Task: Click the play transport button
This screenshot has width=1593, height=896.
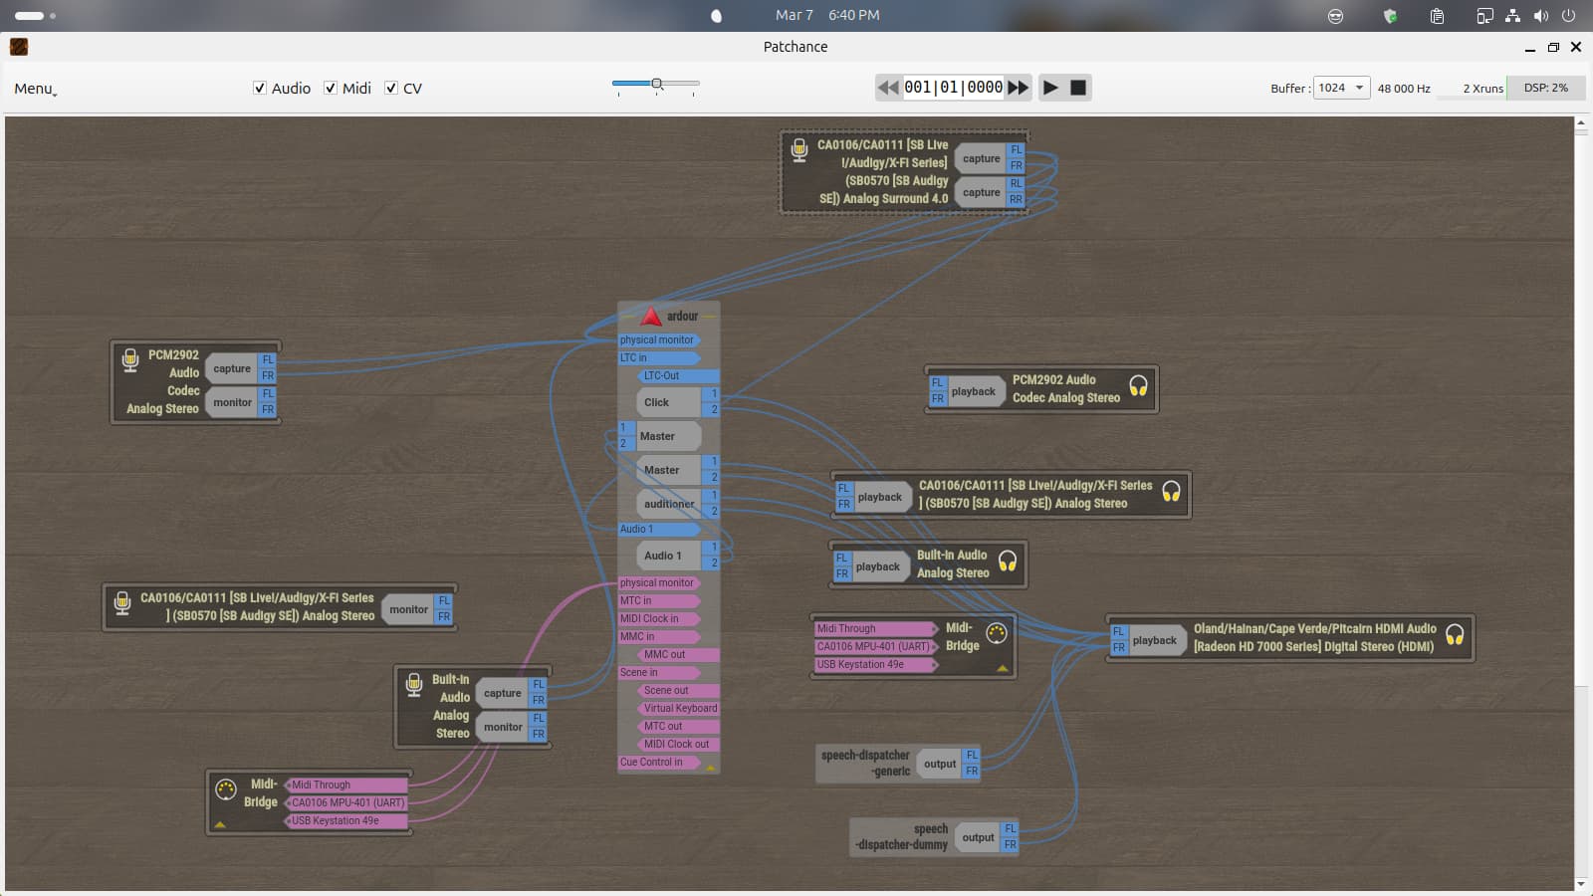Action: (x=1050, y=88)
